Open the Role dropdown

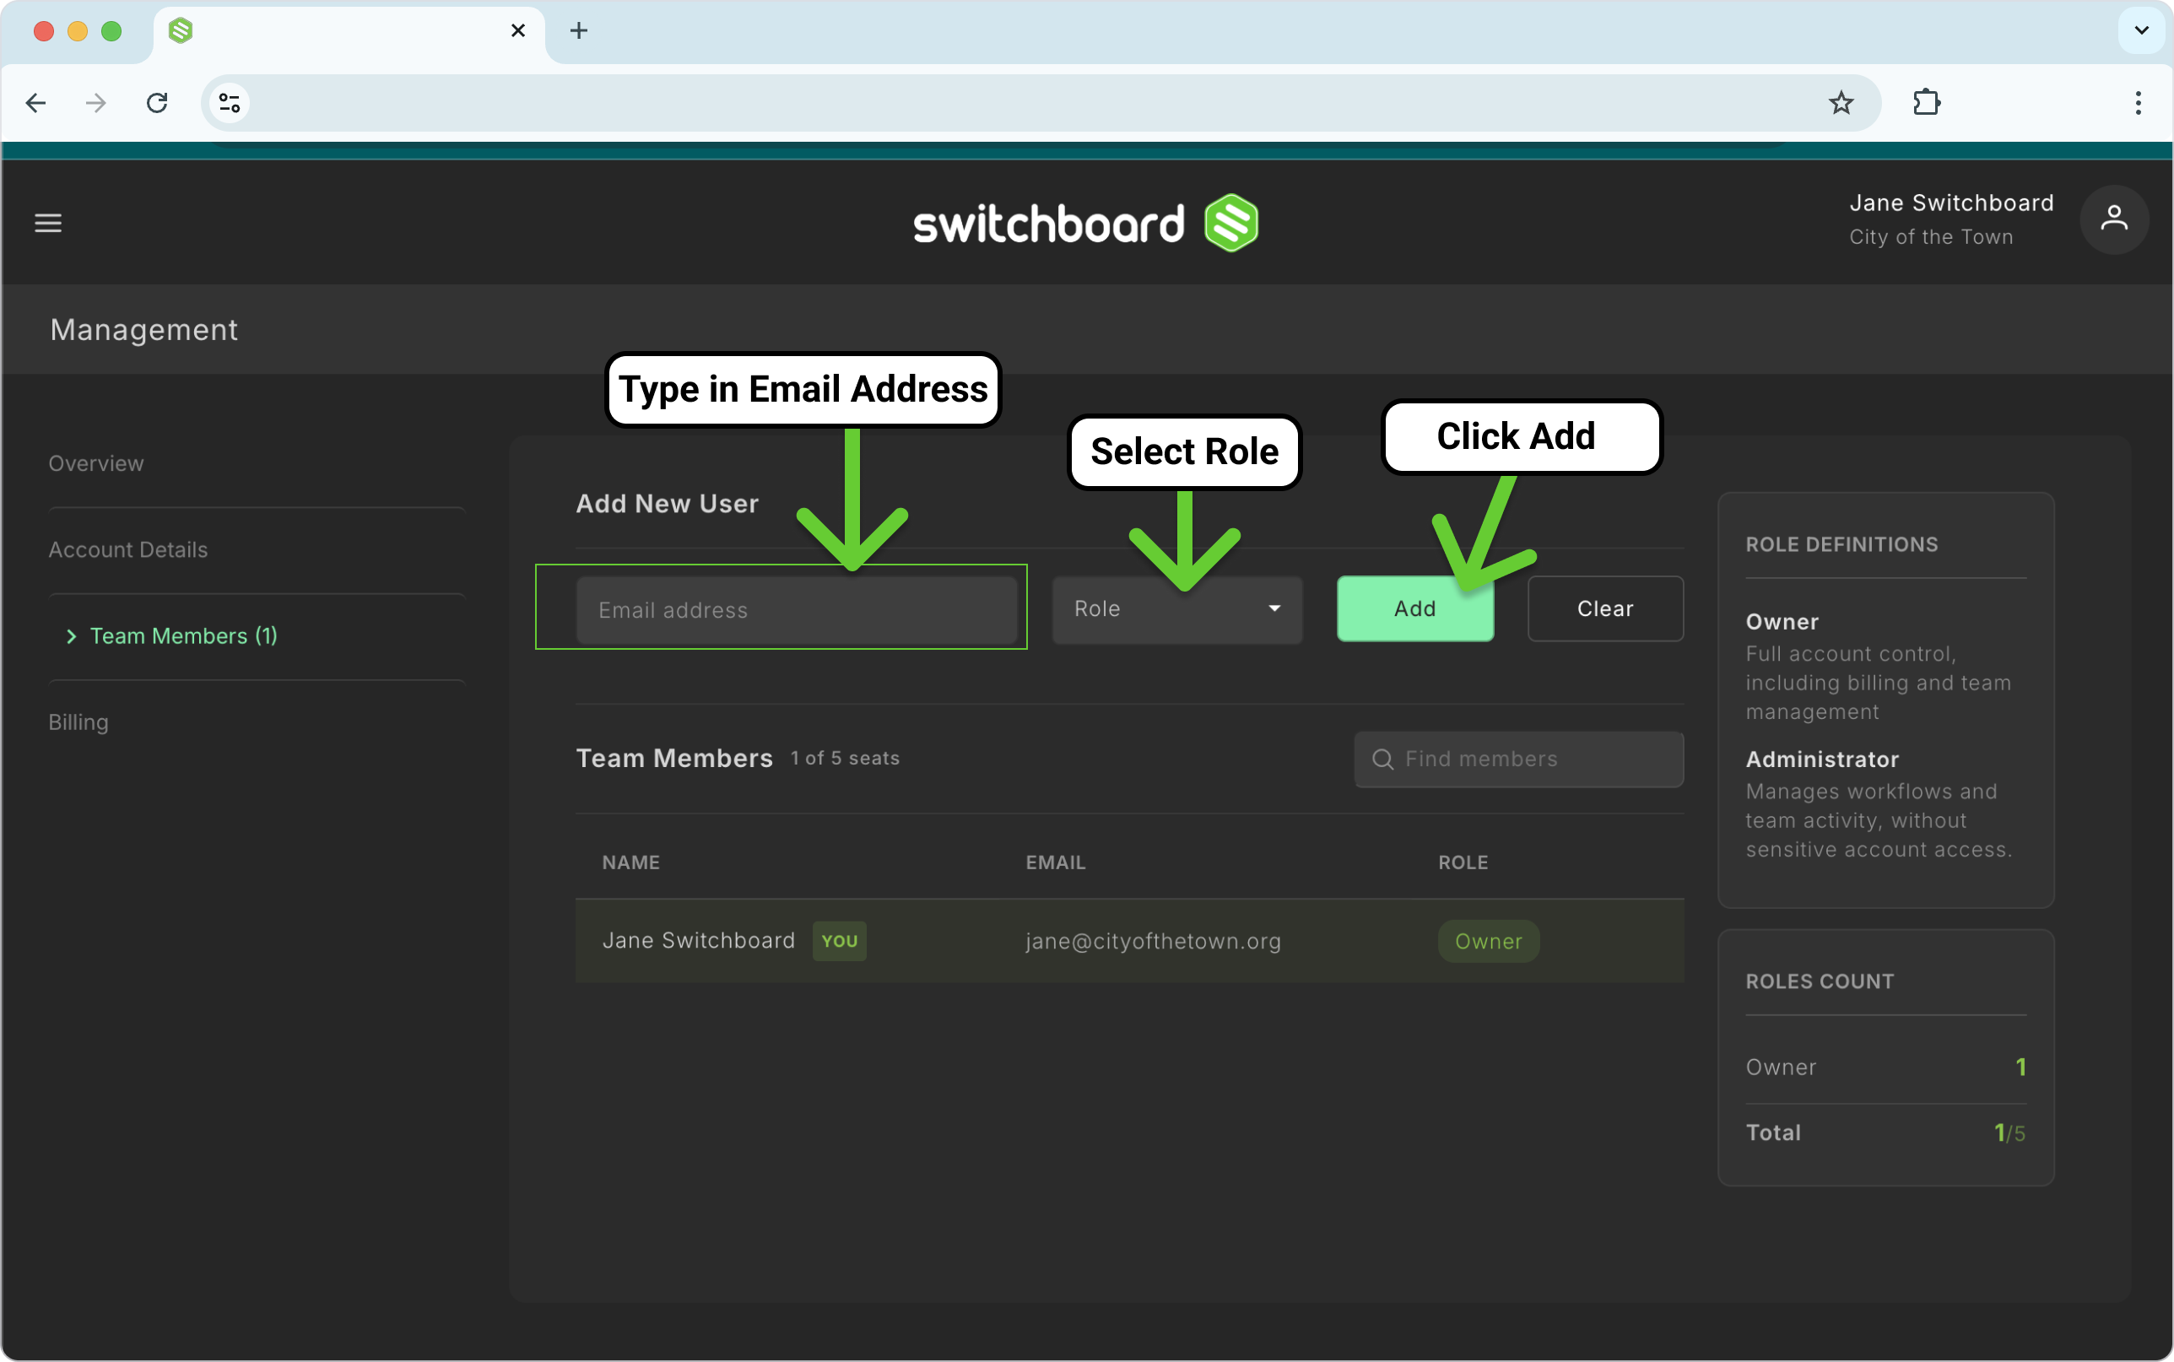tap(1177, 609)
